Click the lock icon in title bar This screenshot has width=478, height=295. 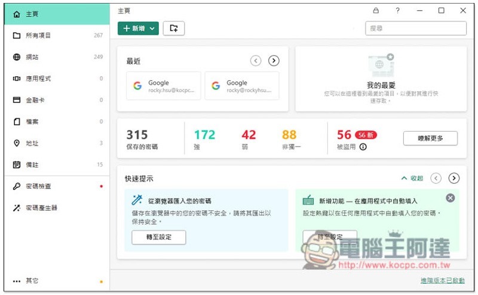(376, 11)
